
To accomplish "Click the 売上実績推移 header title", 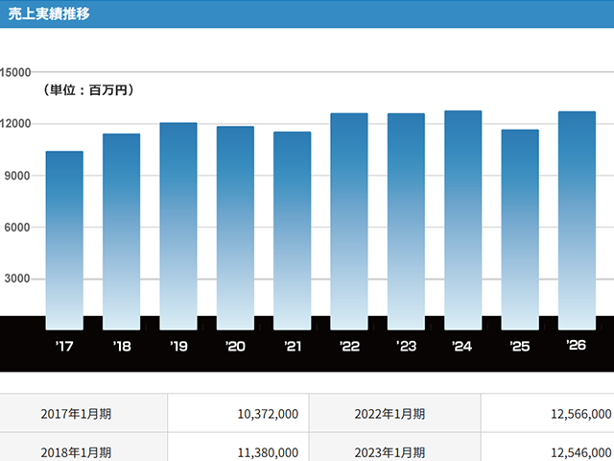I will (50, 13).
